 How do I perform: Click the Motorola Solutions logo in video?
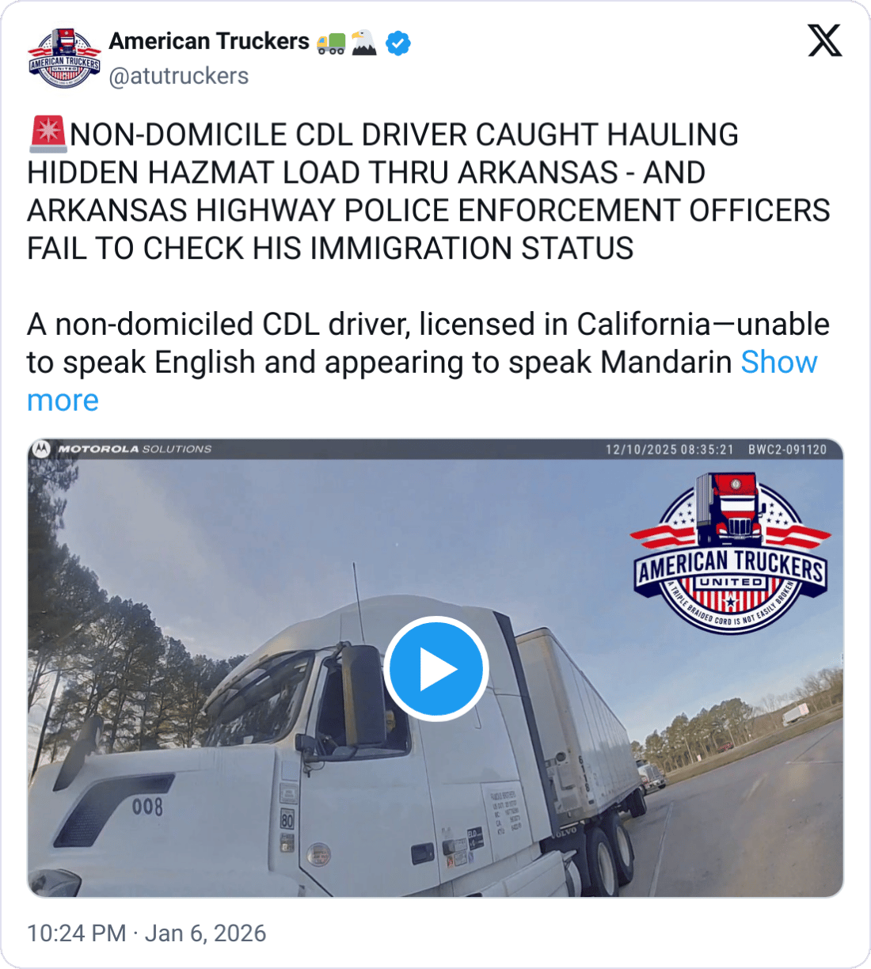click(123, 449)
